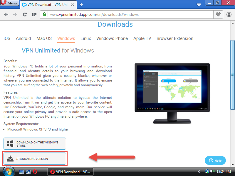The image size is (235, 176).
Task: Click the browser Forward arrow
Action: 15,14
